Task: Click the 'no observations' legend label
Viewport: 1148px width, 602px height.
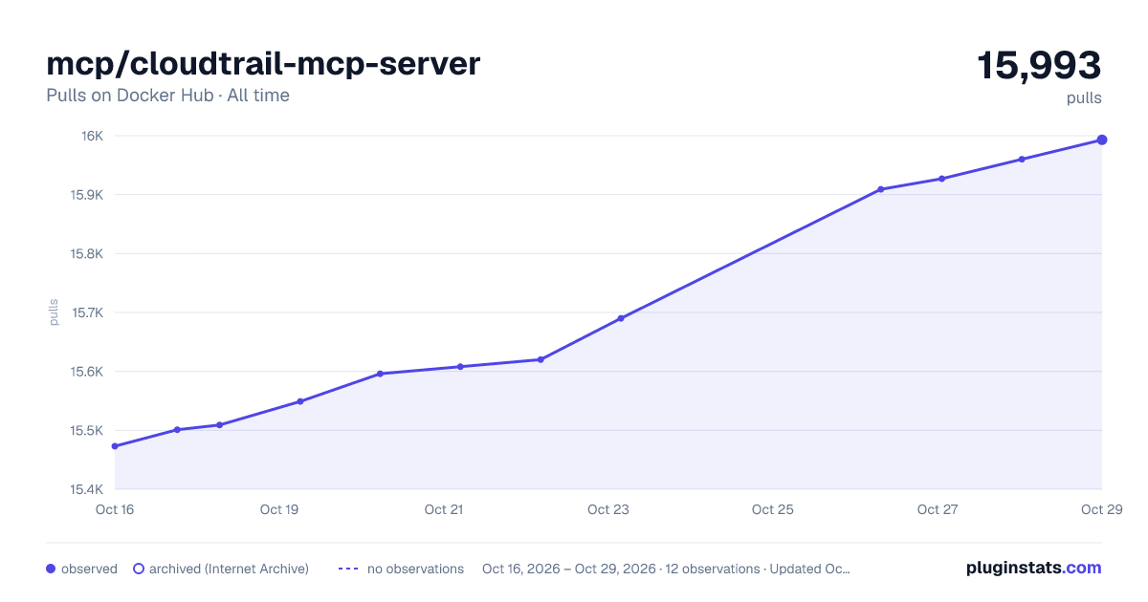Action: pyautogui.click(x=415, y=569)
